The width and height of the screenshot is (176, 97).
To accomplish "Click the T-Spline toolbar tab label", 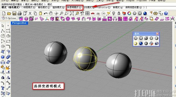I will click(9, 18).
